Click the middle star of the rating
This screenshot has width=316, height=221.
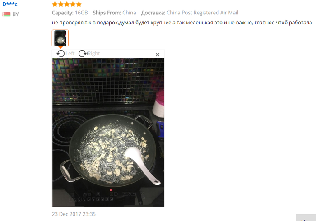(67, 4)
